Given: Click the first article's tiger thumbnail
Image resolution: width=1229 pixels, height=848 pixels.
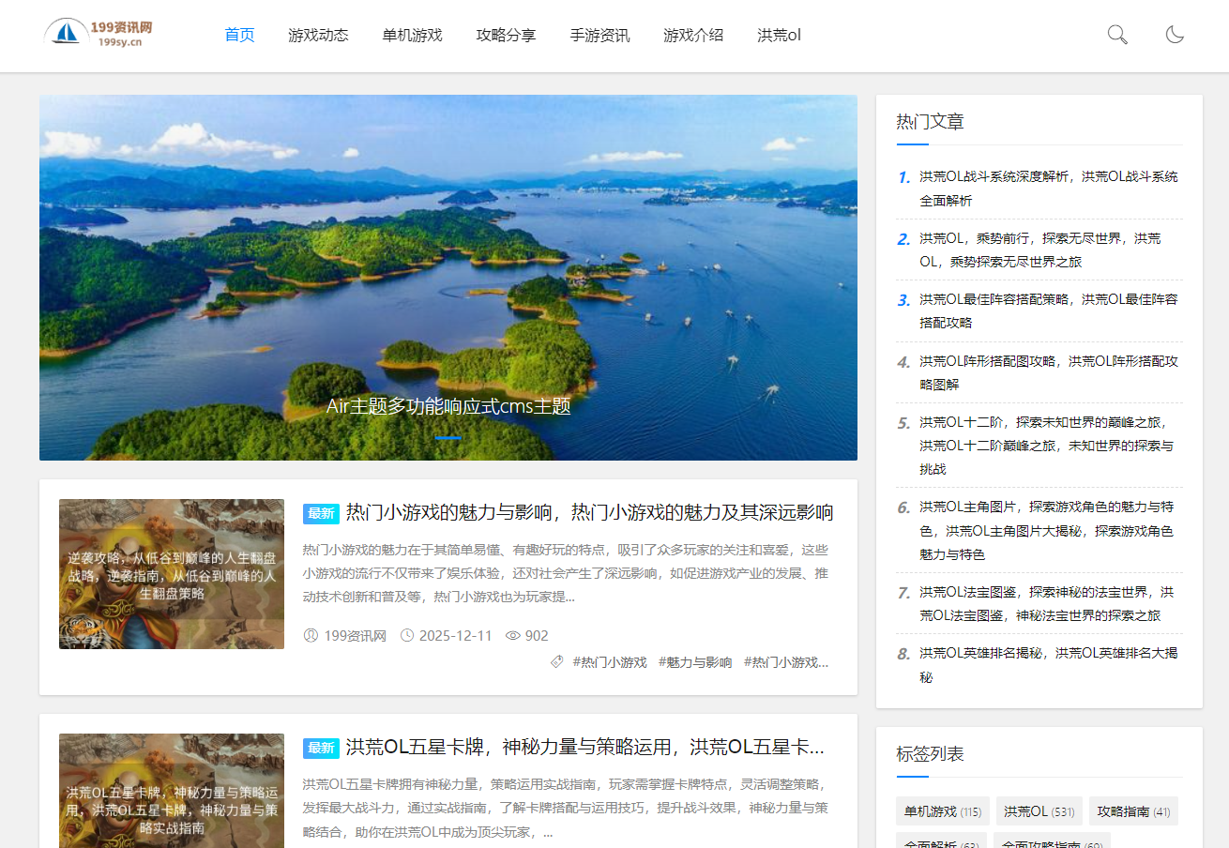Looking at the screenshot, I should pyautogui.click(x=172, y=573).
